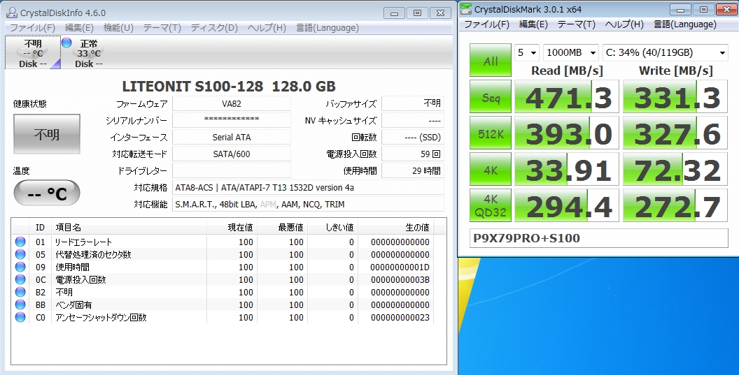Screen dimensions: 739x375
Task: Click the 対応規格 field with ATA8-ACS
Action: [x=308, y=187]
